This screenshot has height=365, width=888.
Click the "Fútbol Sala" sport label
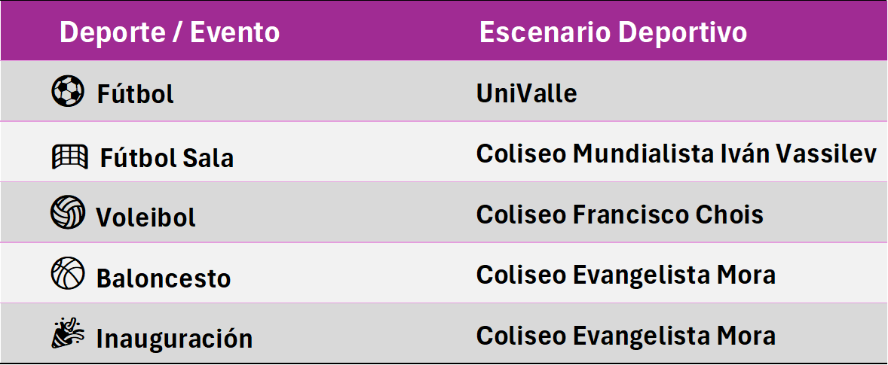coord(167,158)
